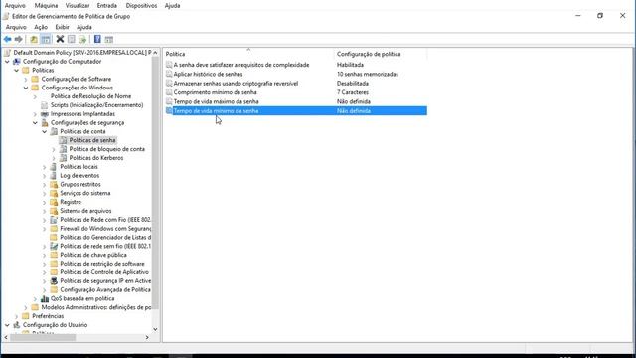Open the Visualizar menu in the top bar

[78, 6]
